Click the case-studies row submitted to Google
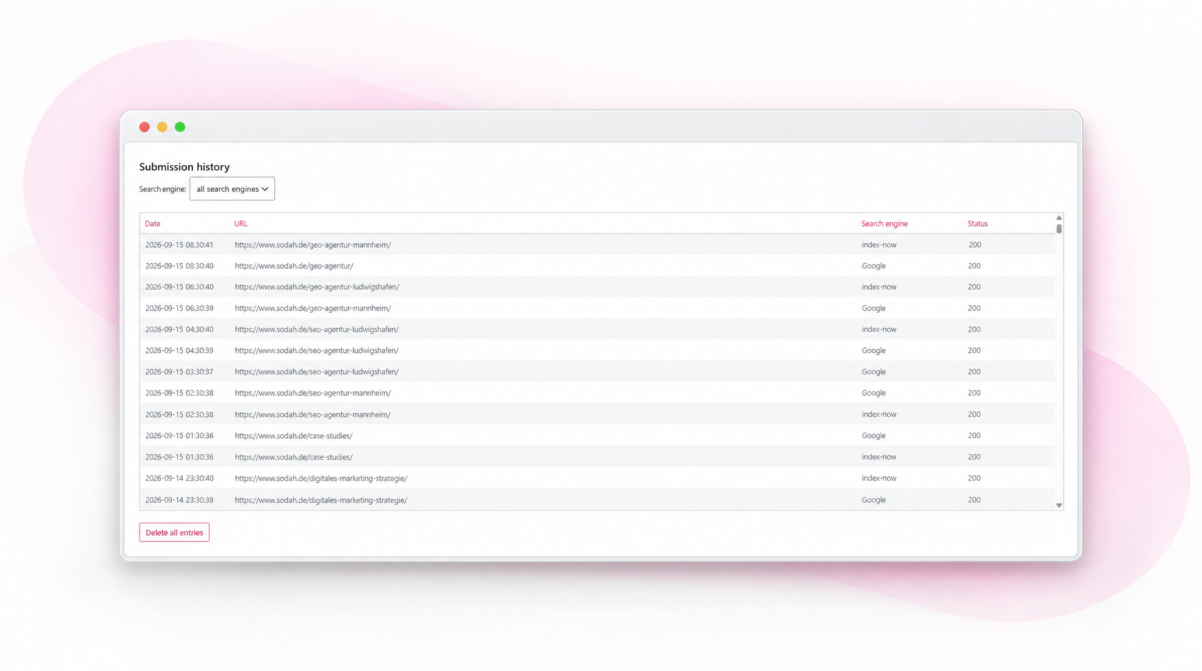Screen dimensions: 1202x671 point(597,436)
